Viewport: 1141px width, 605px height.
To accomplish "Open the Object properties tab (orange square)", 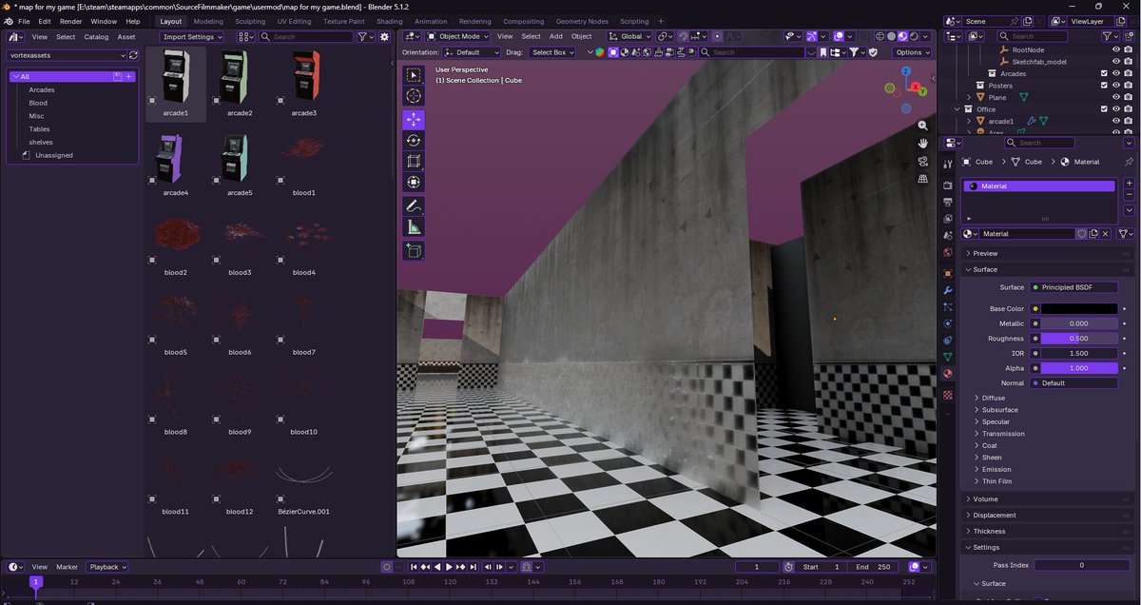I will pos(948,274).
